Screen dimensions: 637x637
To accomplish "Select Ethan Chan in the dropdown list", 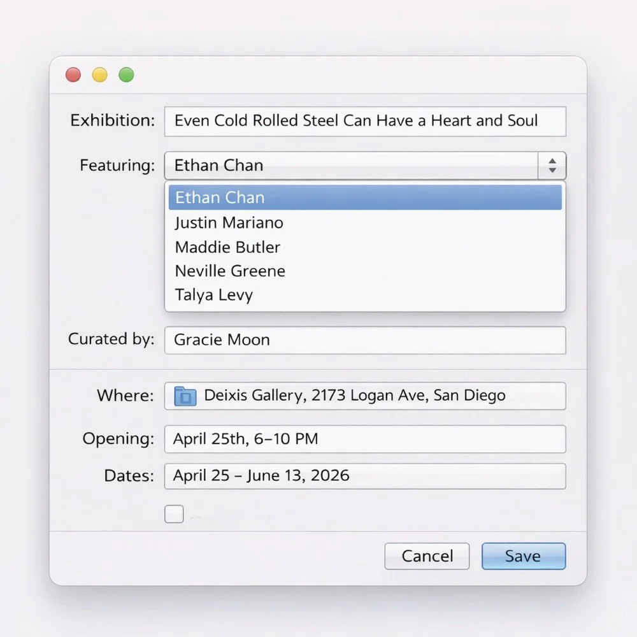I will point(365,197).
